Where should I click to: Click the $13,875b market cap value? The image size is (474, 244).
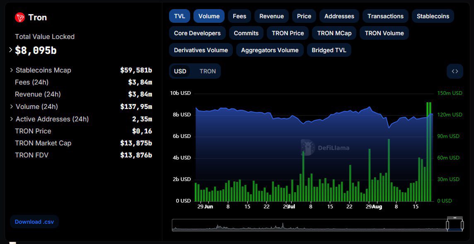136,143
